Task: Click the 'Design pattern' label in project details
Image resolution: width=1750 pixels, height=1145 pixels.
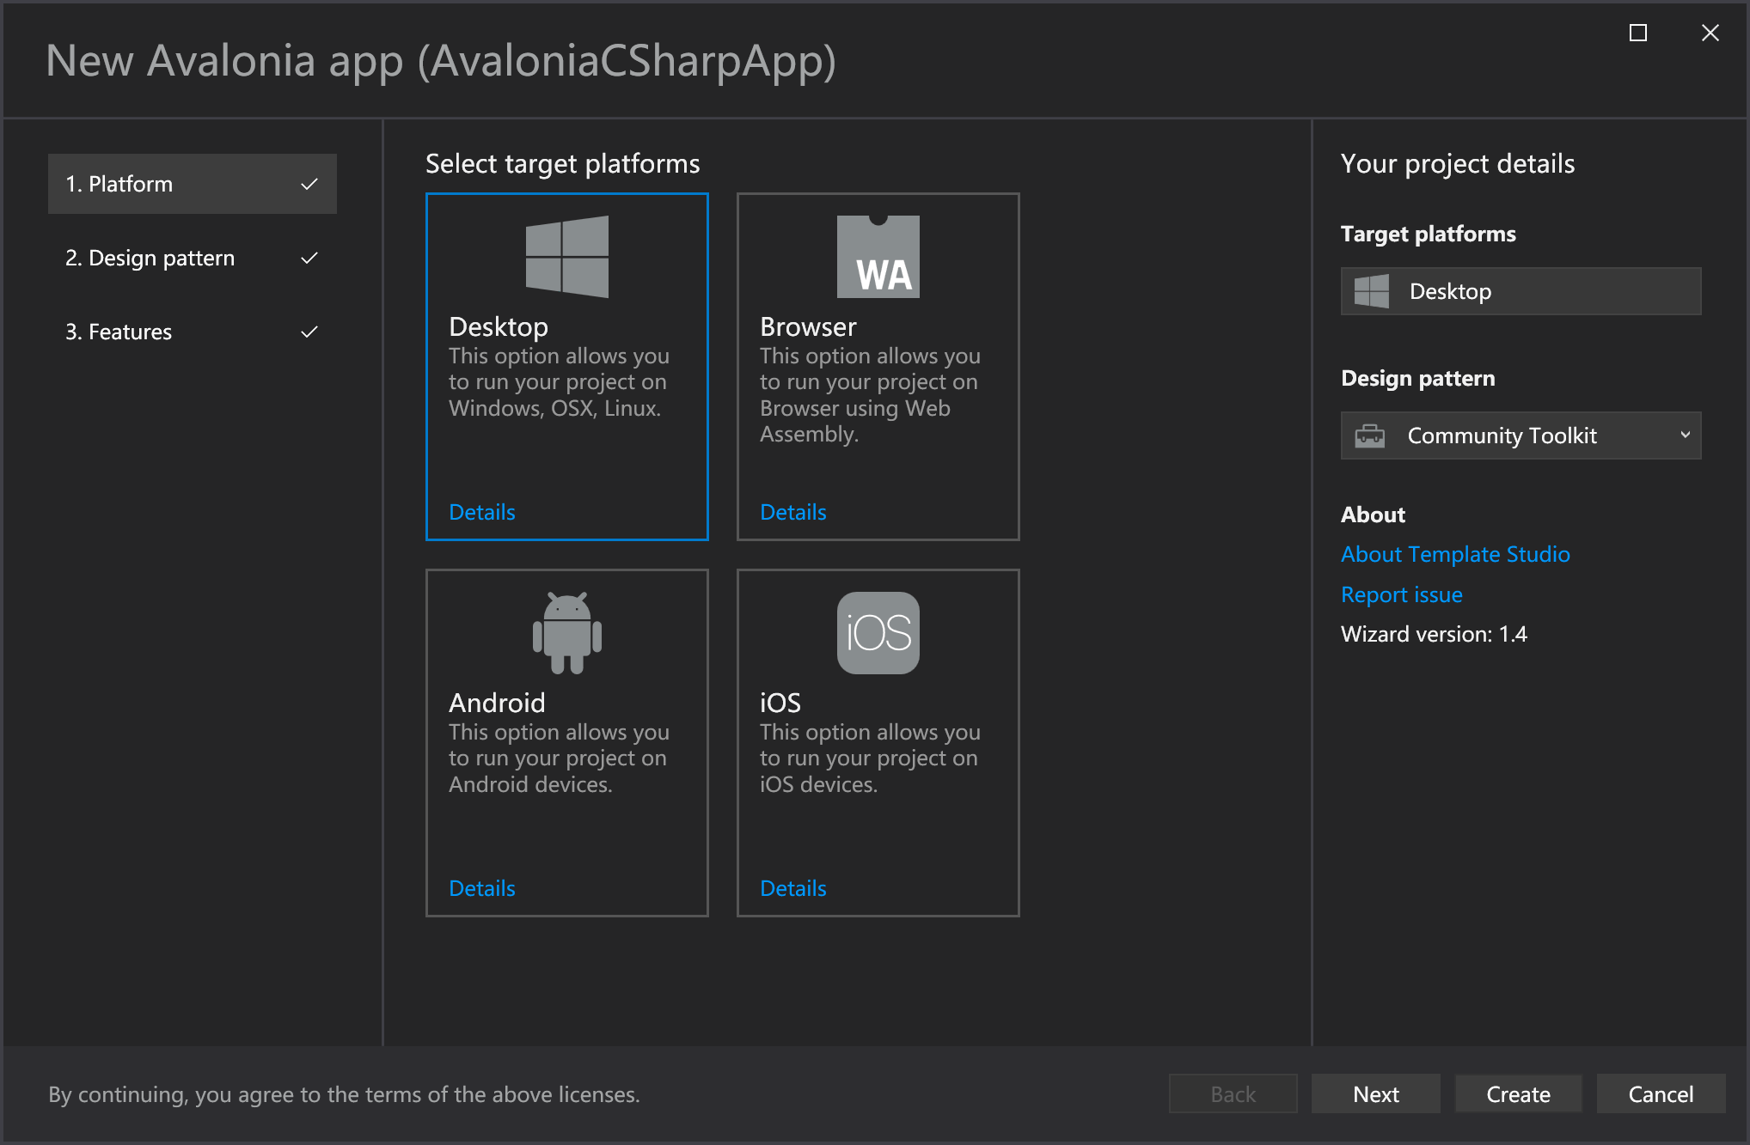Action: click(1418, 378)
